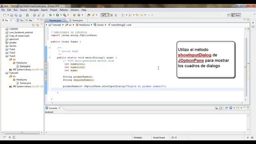256x144 pixels.
Task: Run the program with green Run button
Action: point(58,15)
